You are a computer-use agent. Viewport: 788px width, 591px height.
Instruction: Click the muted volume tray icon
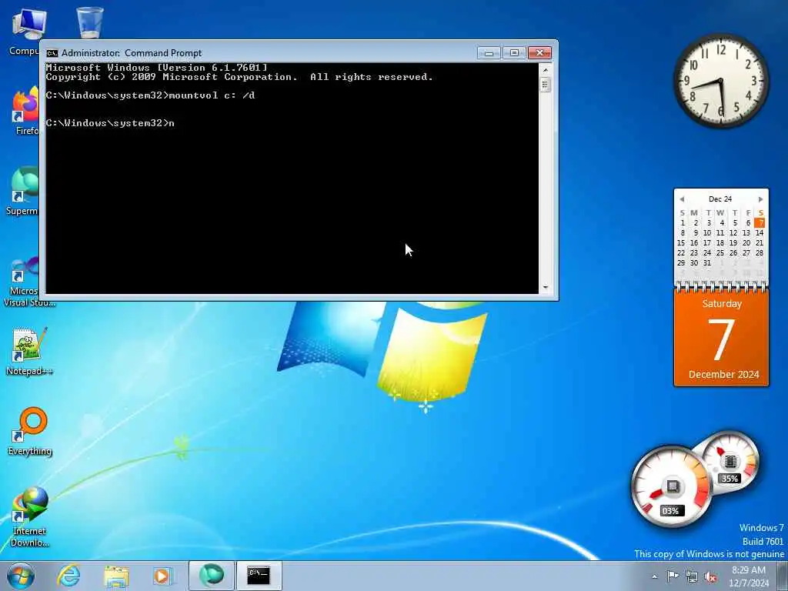point(710,576)
